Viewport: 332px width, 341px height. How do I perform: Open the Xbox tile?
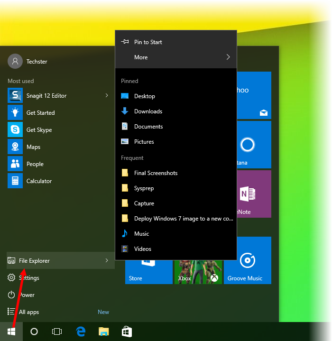198,272
